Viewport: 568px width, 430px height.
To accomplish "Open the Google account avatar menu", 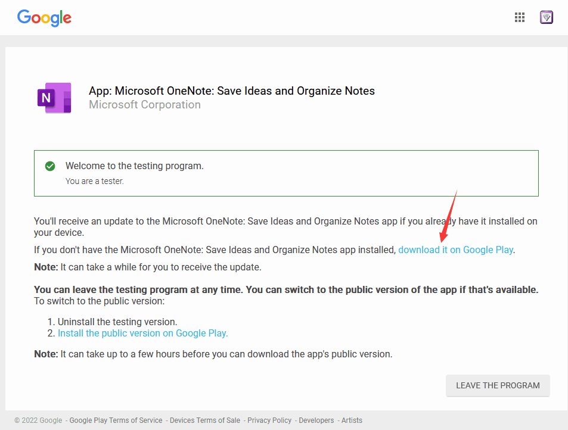I will [x=547, y=17].
